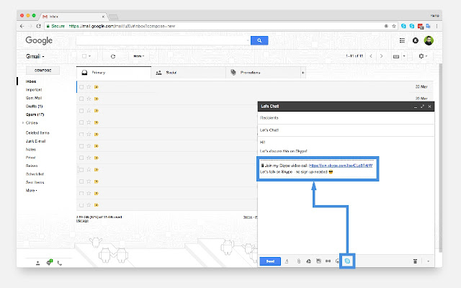Switch to the Promotions tab
Image resolution: width=461 pixels, height=288 pixels.
pyautogui.click(x=263, y=73)
